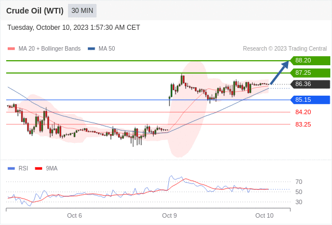This screenshot has height=225, width=332.
Task: Click the Crude Oil (WTI) title
Action: click(x=35, y=11)
